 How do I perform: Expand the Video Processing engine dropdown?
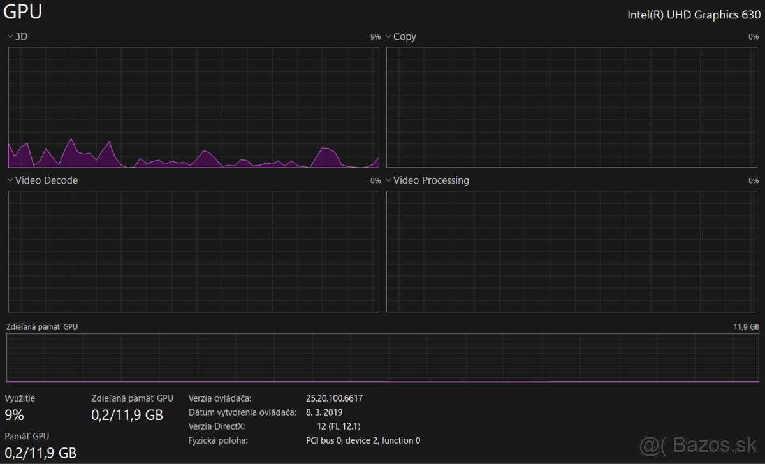click(x=388, y=180)
